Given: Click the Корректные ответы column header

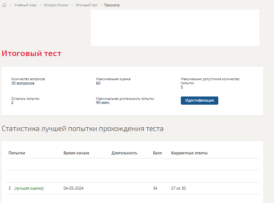Looking at the screenshot, I should (x=189, y=153).
